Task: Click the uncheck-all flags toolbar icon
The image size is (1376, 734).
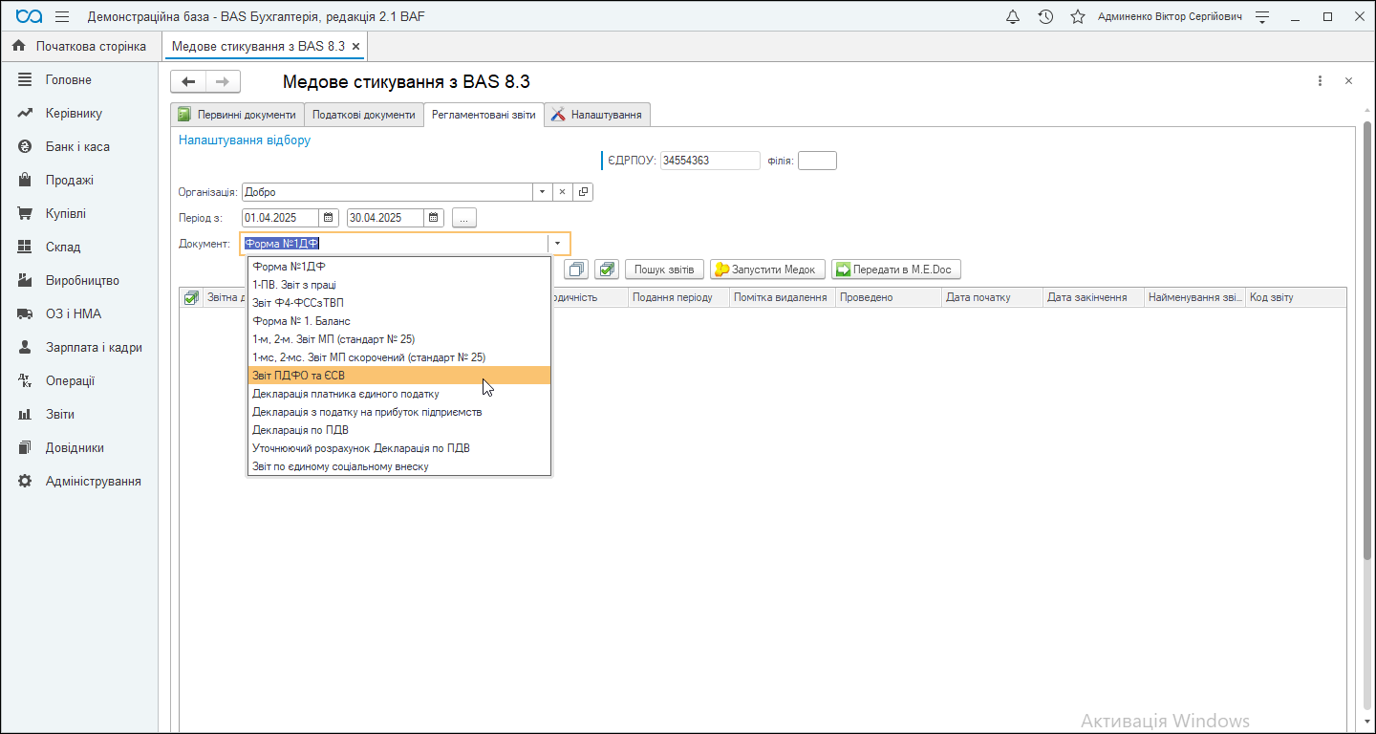Action: (577, 270)
